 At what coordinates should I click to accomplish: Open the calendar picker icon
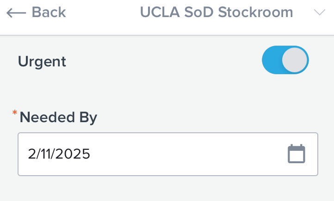[x=296, y=154]
